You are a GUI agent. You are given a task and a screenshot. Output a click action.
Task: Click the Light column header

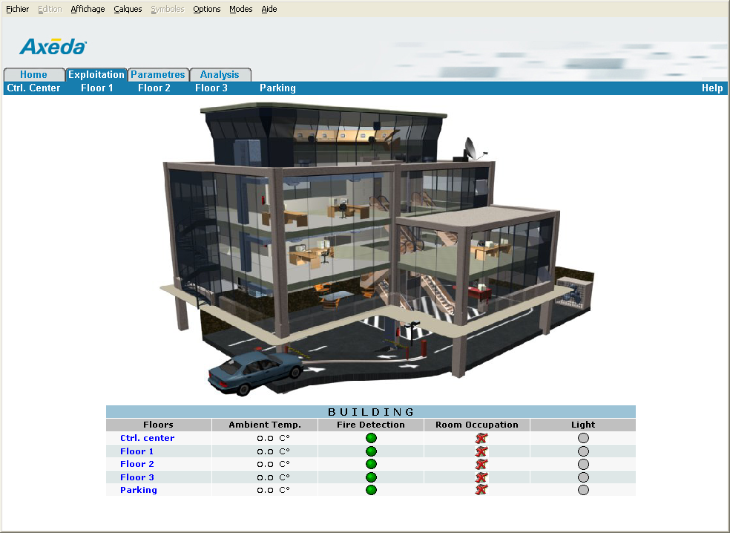click(x=583, y=425)
